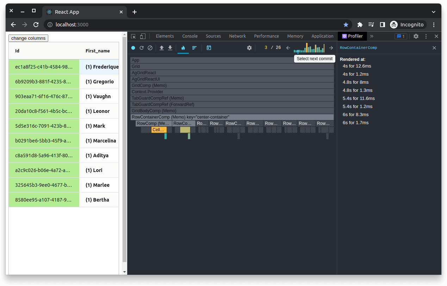
Task: Show more DevTools tabs
Action: [x=372, y=36]
